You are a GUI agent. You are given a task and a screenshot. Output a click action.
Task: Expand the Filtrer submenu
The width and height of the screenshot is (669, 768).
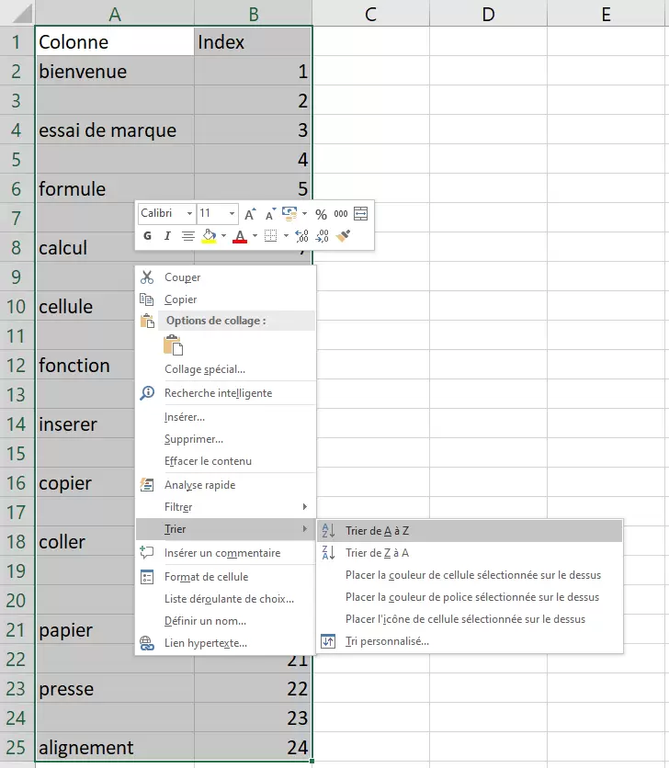pos(225,507)
